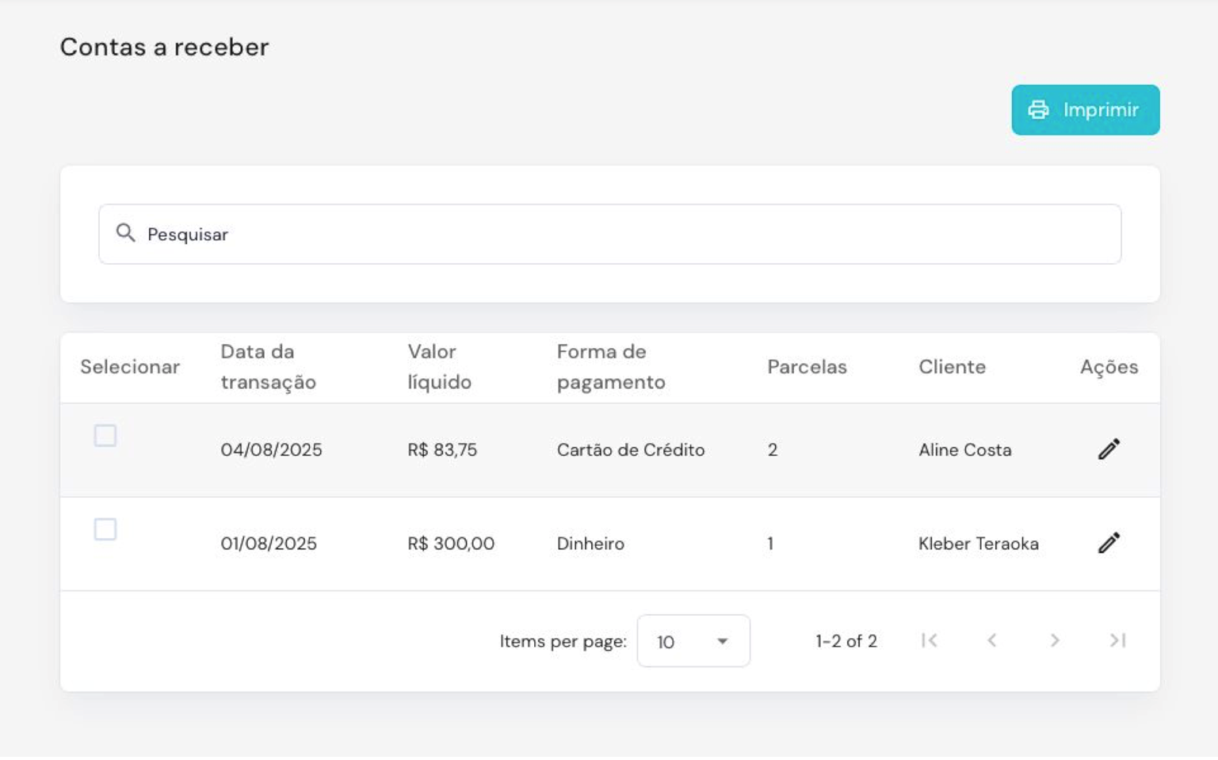Edit the Aline Costa transaction
The image size is (1218, 760).
pos(1109,449)
